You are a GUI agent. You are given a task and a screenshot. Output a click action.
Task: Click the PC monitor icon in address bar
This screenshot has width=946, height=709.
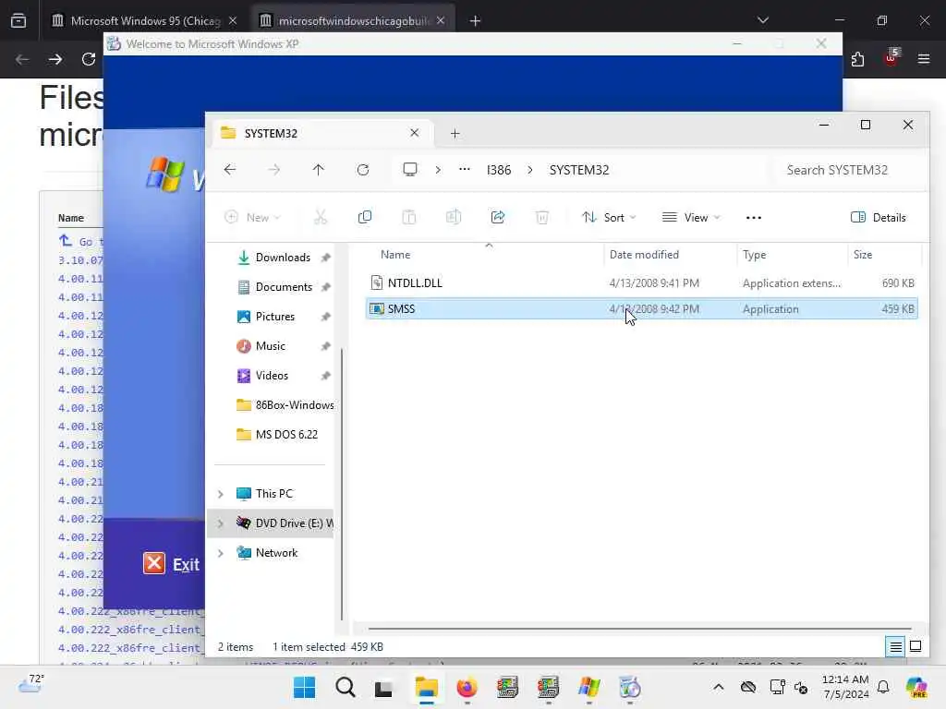pos(409,170)
